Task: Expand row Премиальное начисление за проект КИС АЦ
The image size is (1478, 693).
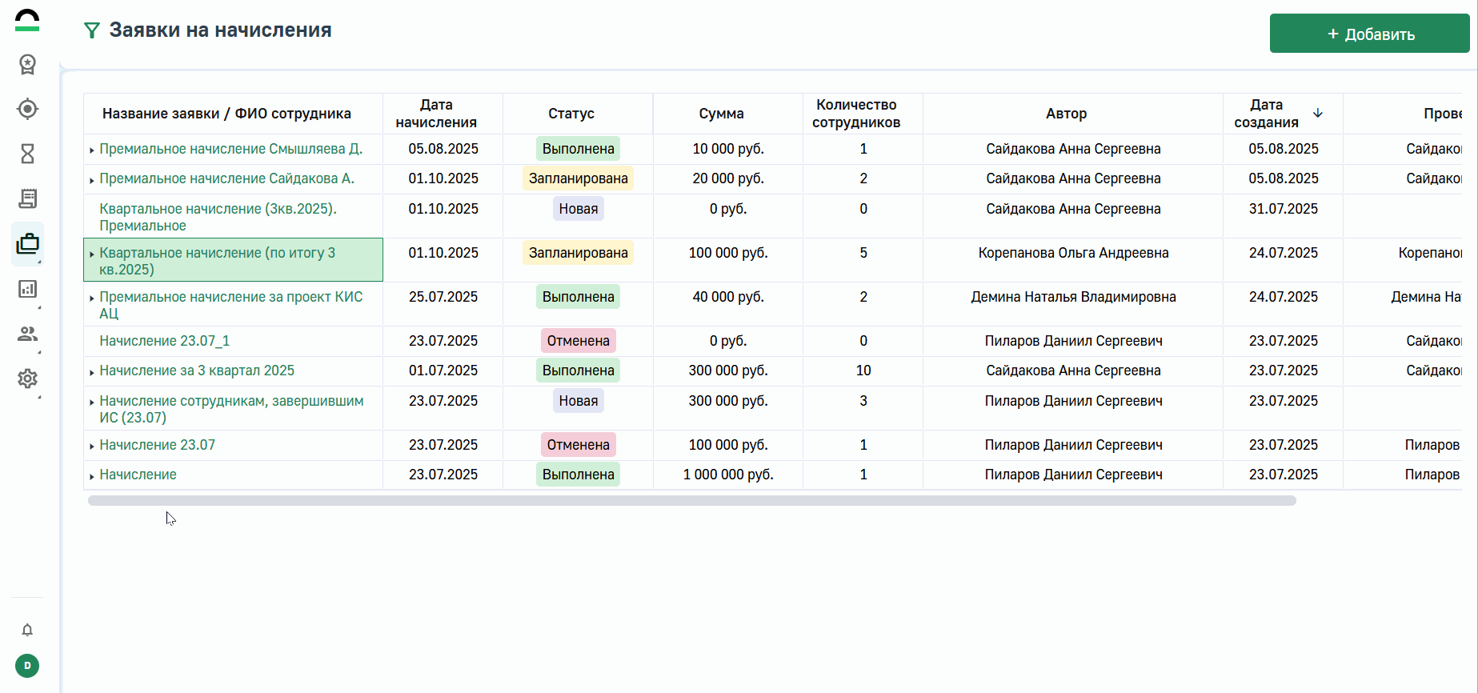Action: click(92, 298)
